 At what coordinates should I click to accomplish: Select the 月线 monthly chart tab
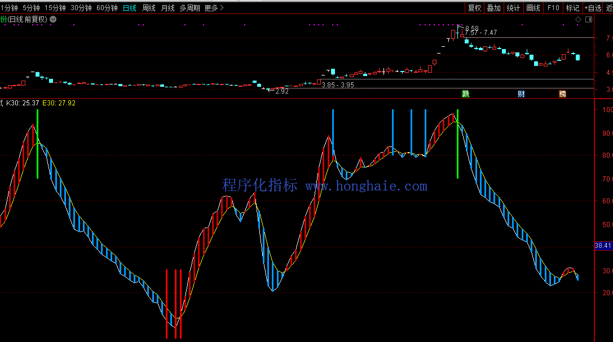[167, 8]
